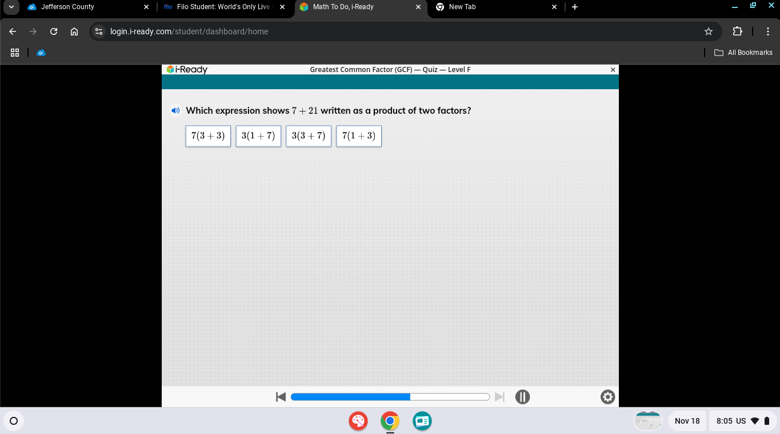Image resolution: width=780 pixels, height=434 pixels.
Task: Select answer 7(3 + 3)
Action: point(208,136)
